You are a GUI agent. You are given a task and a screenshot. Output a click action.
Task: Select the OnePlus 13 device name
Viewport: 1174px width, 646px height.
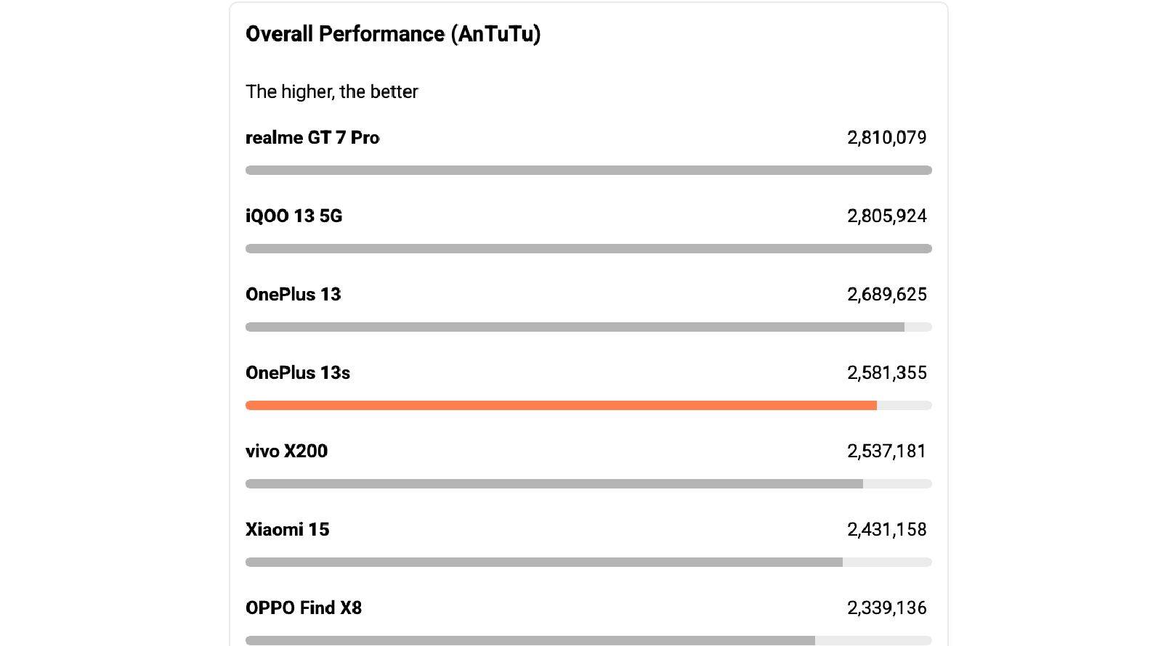coord(293,295)
